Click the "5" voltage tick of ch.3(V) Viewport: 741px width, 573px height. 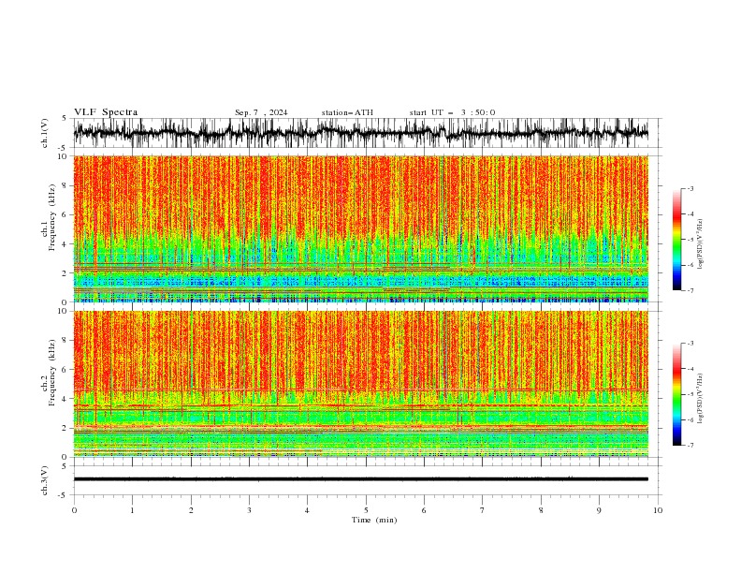pyautogui.click(x=65, y=466)
